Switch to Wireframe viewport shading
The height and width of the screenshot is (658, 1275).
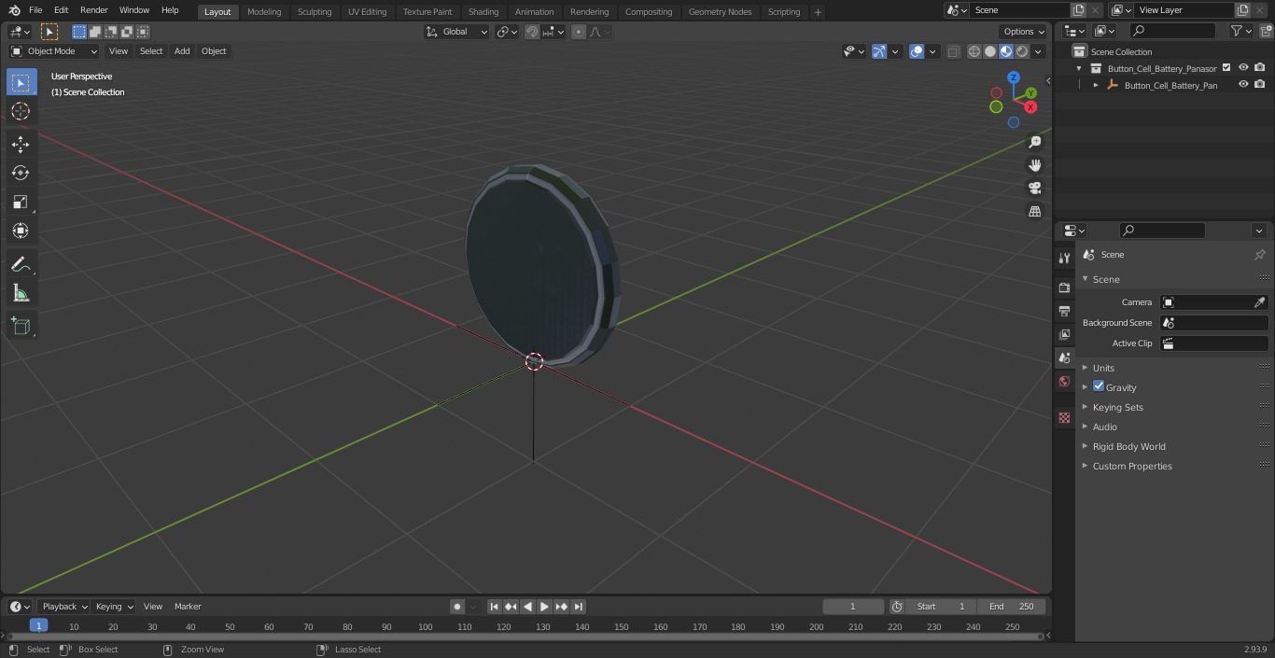point(974,51)
